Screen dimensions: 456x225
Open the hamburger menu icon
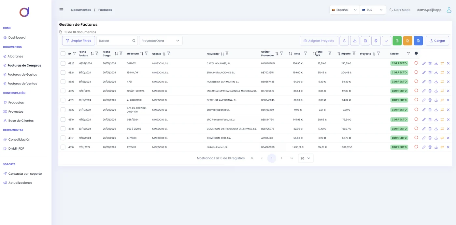pyautogui.click(x=61, y=10)
